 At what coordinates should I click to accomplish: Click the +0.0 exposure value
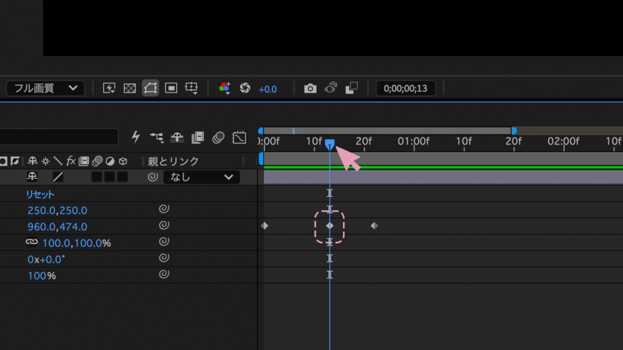[268, 89]
